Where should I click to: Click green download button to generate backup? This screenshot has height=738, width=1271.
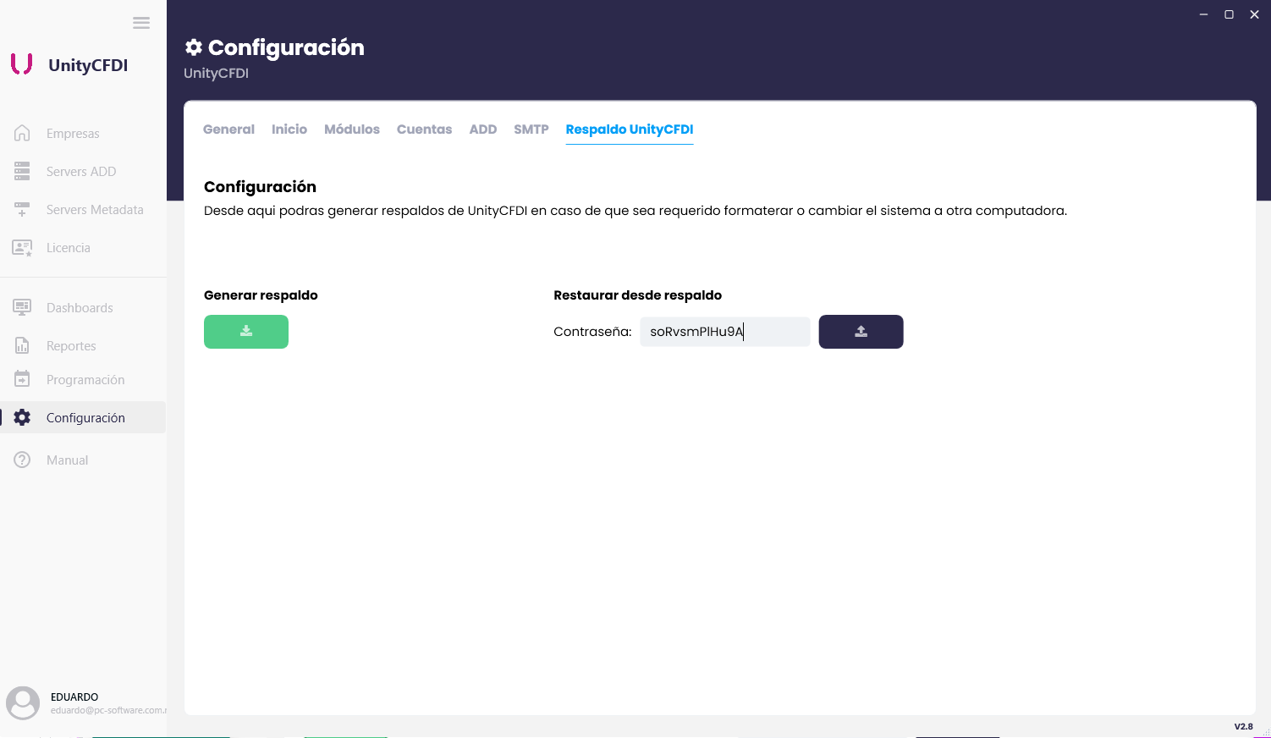246,332
